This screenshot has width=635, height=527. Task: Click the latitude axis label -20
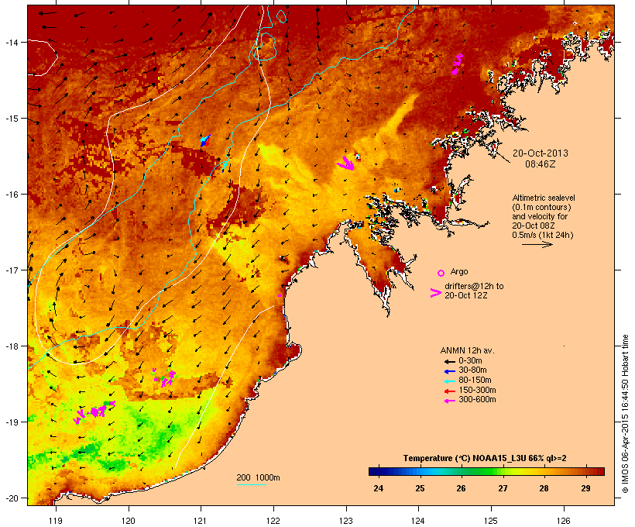(11, 498)
